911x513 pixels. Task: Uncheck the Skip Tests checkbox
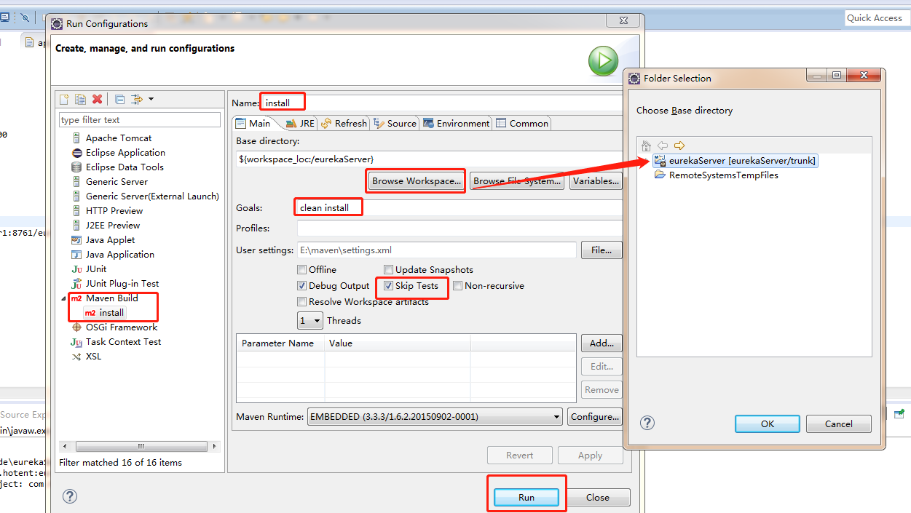tap(389, 286)
